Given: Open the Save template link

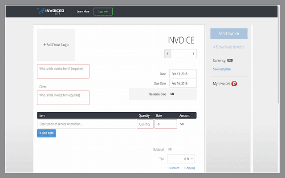Looking at the screenshot, I should [x=222, y=69].
